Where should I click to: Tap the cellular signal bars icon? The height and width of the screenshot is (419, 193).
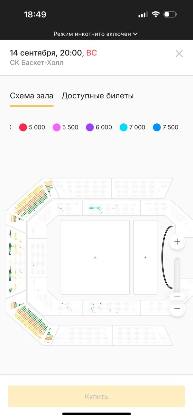(143, 15)
